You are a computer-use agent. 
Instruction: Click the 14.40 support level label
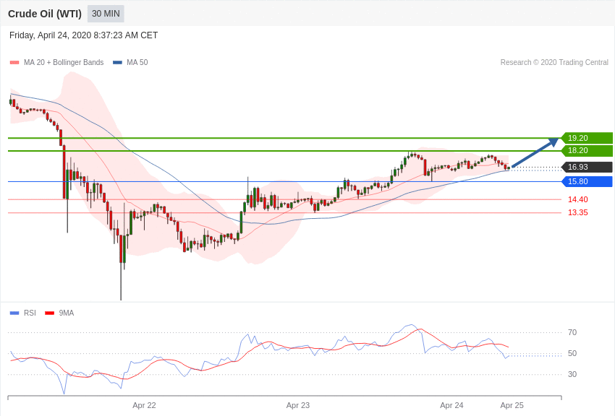[x=577, y=199]
